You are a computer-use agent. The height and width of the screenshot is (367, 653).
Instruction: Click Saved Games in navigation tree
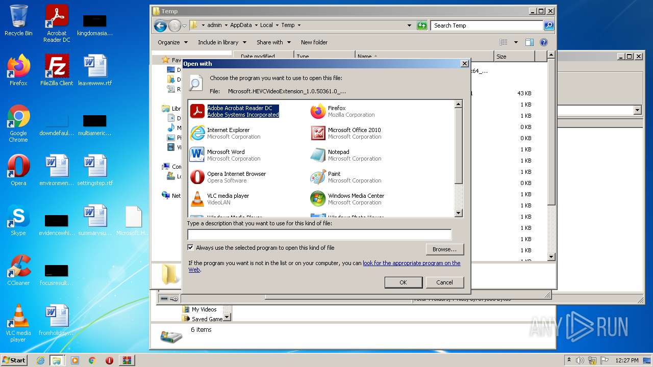(x=203, y=319)
